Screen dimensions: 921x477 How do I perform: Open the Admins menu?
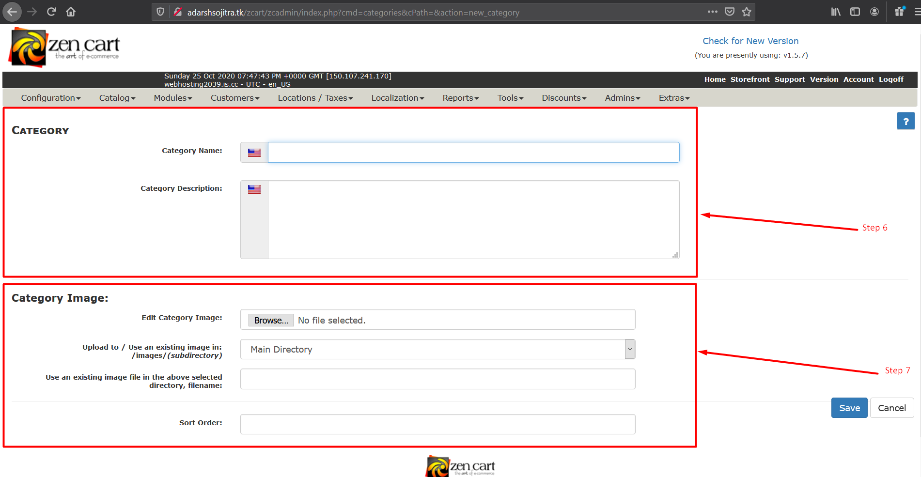coord(623,98)
